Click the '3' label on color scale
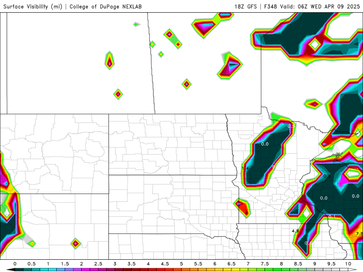Viewport: 363px width, 272px height. [x=115, y=264]
